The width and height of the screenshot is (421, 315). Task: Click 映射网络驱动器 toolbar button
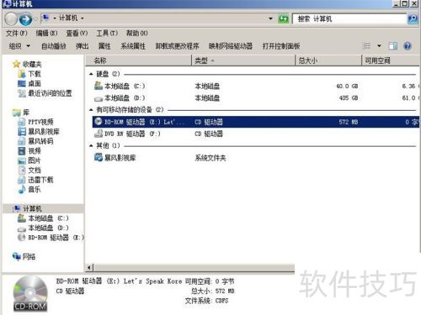coord(231,46)
